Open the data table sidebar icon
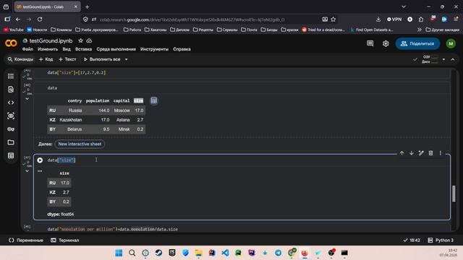Viewport: 463px width, 260px height. pos(11,156)
